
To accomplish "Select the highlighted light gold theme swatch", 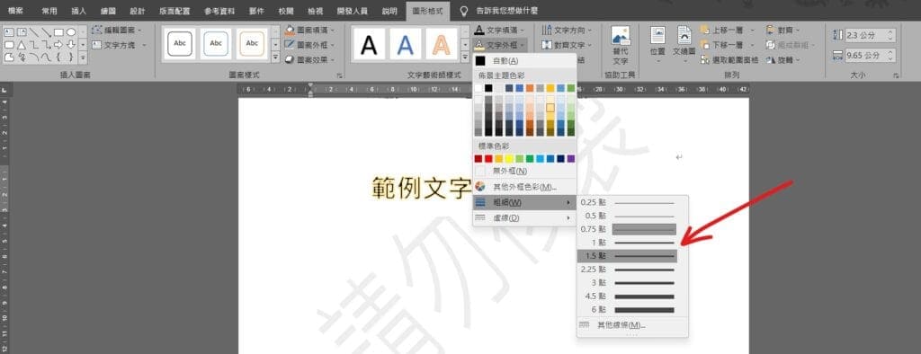I will tap(550, 108).
